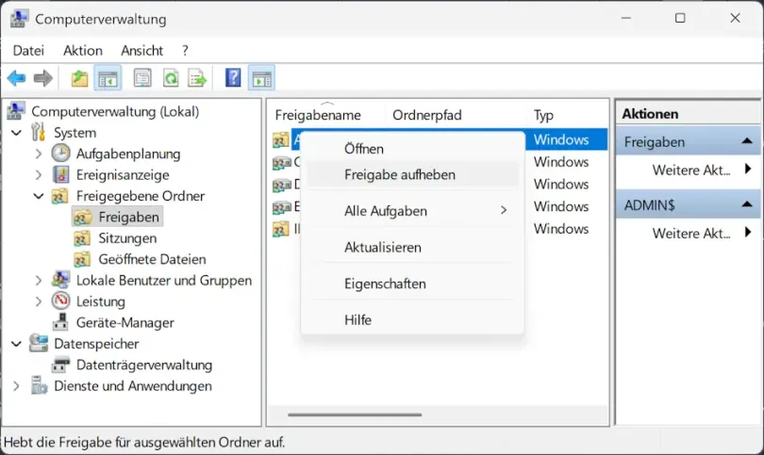The image size is (764, 455).
Task: Choose Eigenschaften in context menu
Action: tap(412, 284)
